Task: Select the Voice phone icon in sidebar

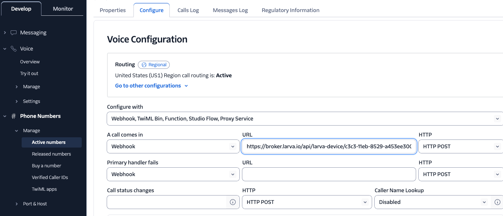Action: 13,48
